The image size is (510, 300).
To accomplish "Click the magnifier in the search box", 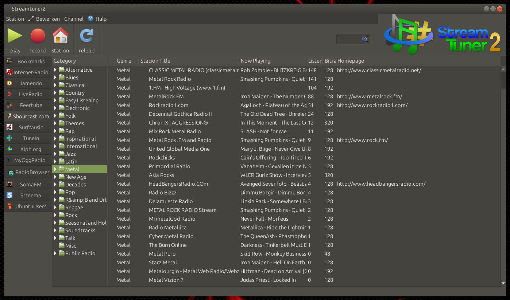I will click(x=364, y=39).
